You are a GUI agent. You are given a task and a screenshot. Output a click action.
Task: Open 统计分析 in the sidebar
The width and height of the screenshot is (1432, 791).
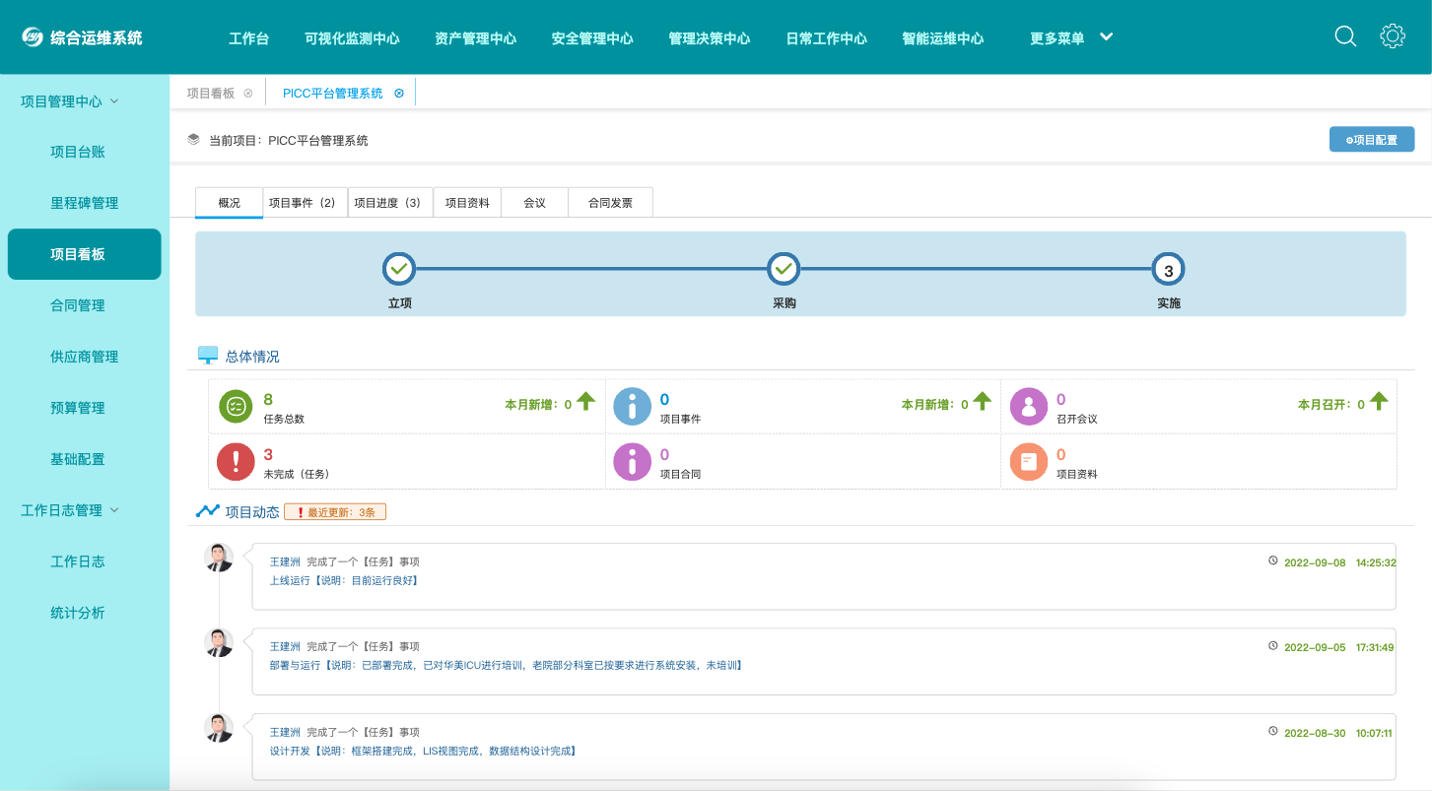click(78, 613)
